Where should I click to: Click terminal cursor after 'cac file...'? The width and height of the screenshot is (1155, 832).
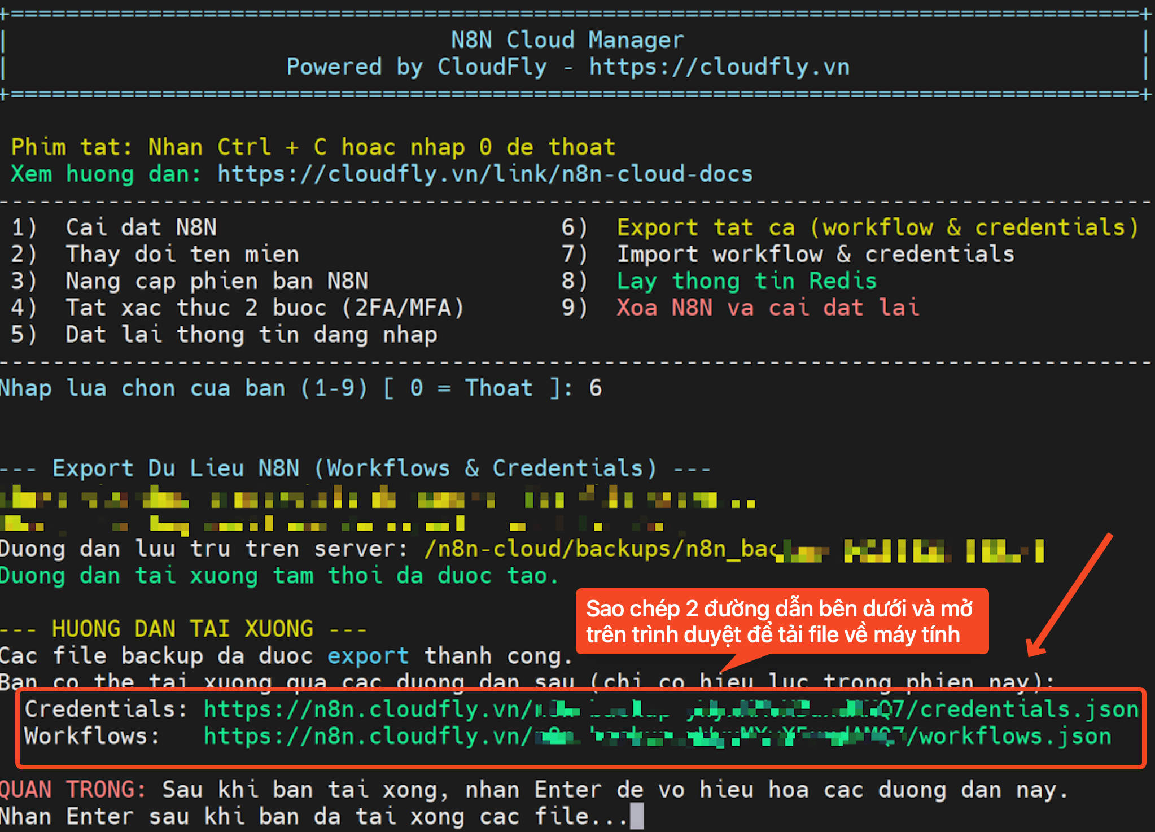[x=637, y=816]
